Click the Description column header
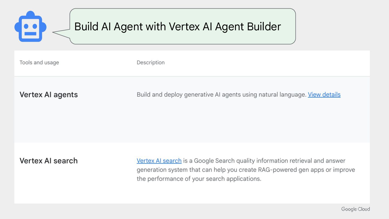 (150, 62)
